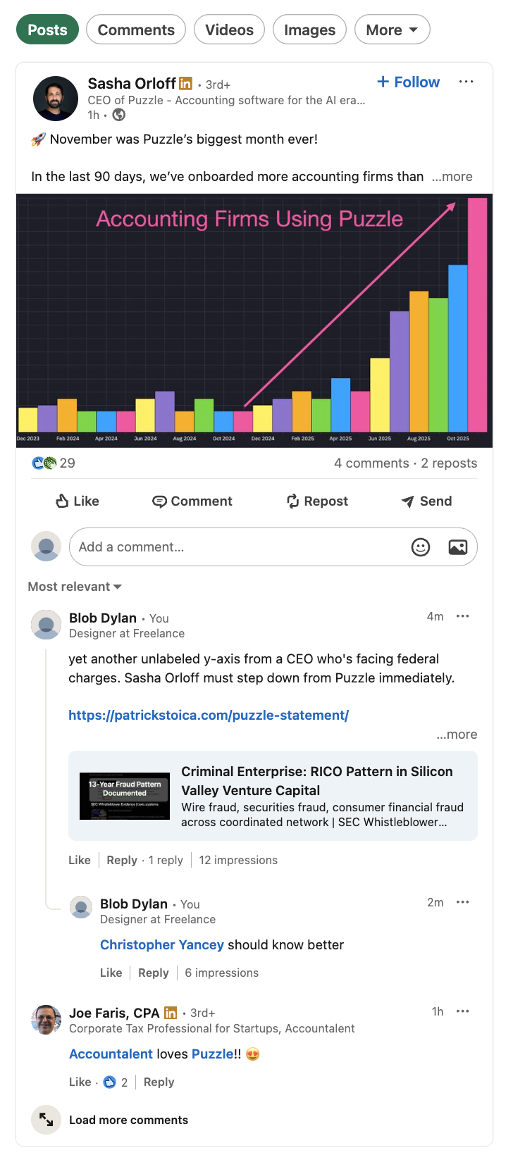Click the Comment speech bubble icon
This screenshot has width=513, height=1155.
(160, 501)
